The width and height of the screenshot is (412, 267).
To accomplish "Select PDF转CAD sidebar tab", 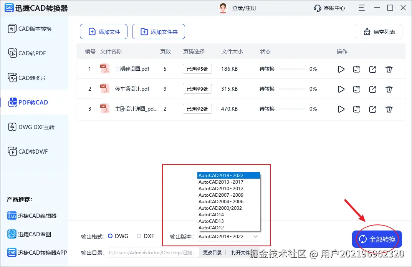I will point(34,102).
